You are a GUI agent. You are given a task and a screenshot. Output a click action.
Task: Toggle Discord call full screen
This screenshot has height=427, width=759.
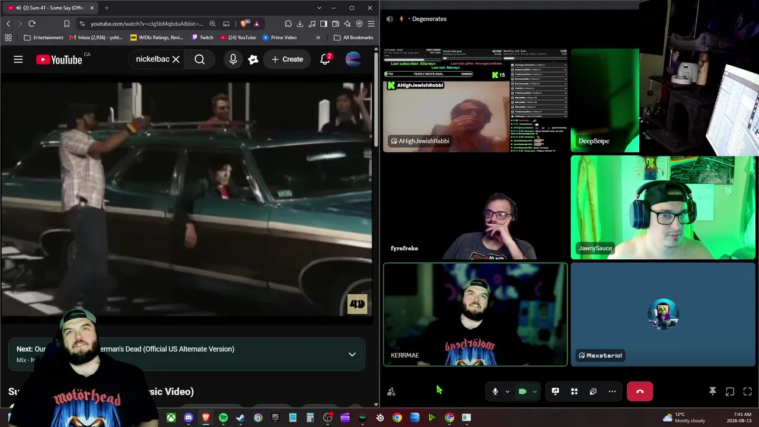point(747,391)
